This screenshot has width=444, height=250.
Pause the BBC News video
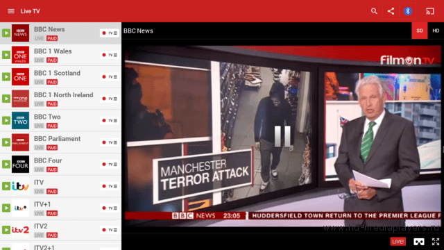pyautogui.click(x=282, y=136)
